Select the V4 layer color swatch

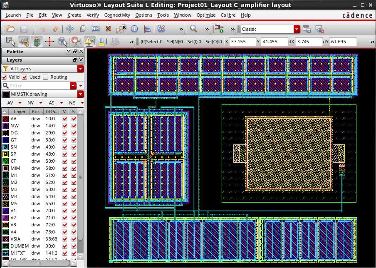pos(5,232)
